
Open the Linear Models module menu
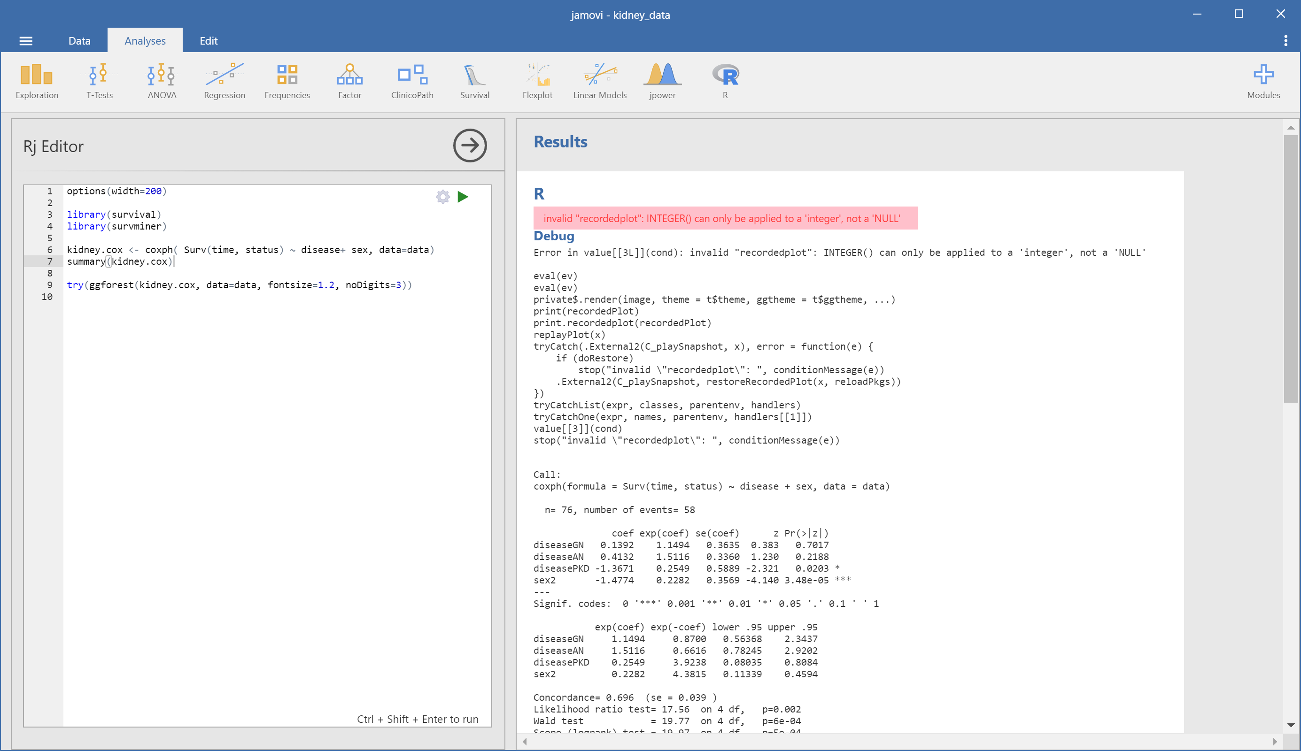600,81
